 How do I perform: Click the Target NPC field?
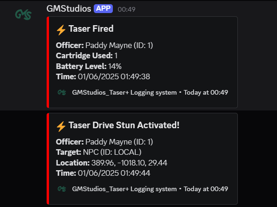(x=99, y=152)
